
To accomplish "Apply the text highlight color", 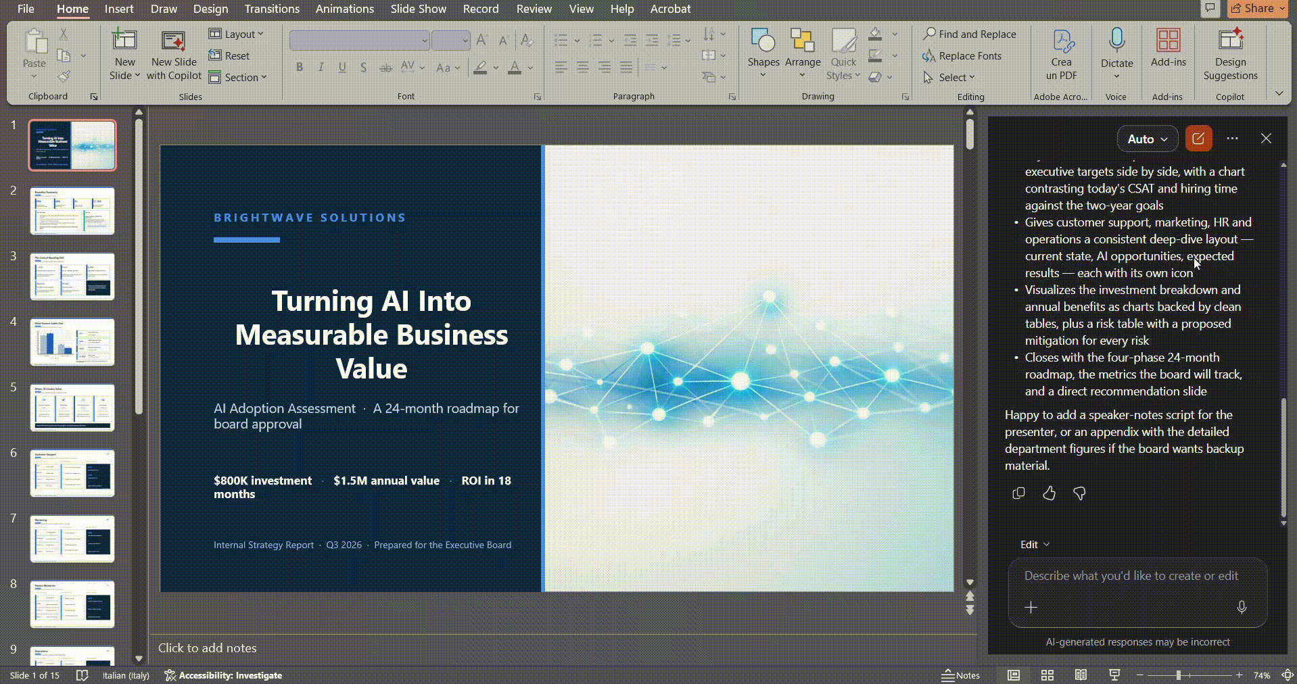I will [480, 67].
